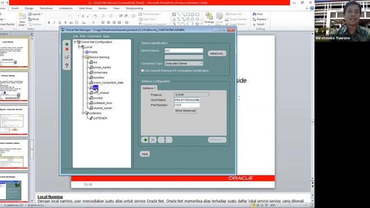The height and width of the screenshot is (208, 370).
Task: Click the green plus add address button
Action: 145,140
